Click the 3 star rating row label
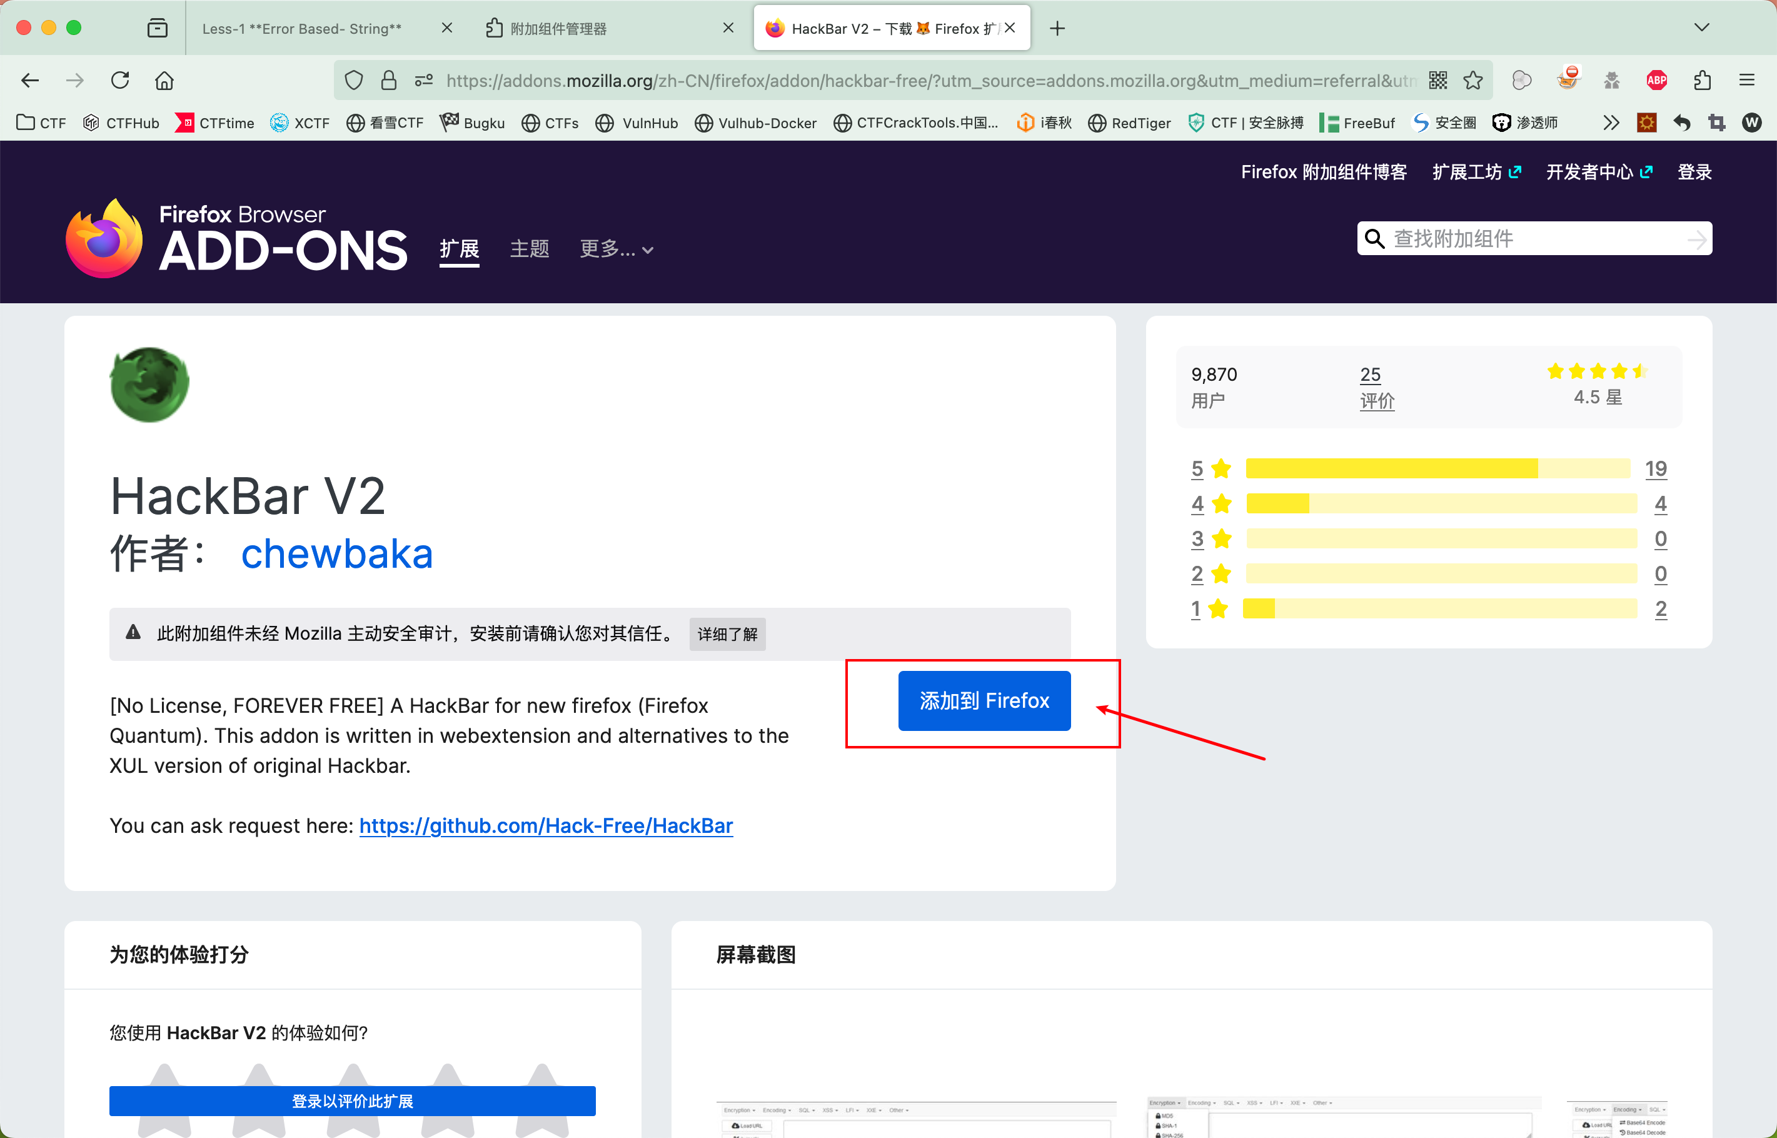Image resolution: width=1777 pixels, height=1138 pixels. [x=1197, y=539]
